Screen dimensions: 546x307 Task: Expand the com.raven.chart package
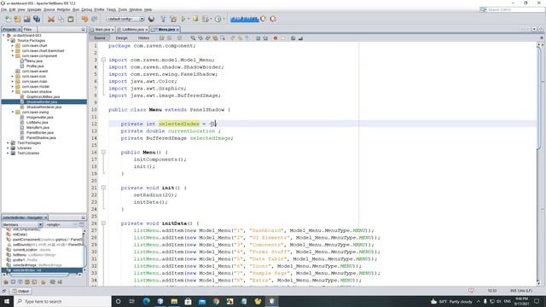pos(13,45)
